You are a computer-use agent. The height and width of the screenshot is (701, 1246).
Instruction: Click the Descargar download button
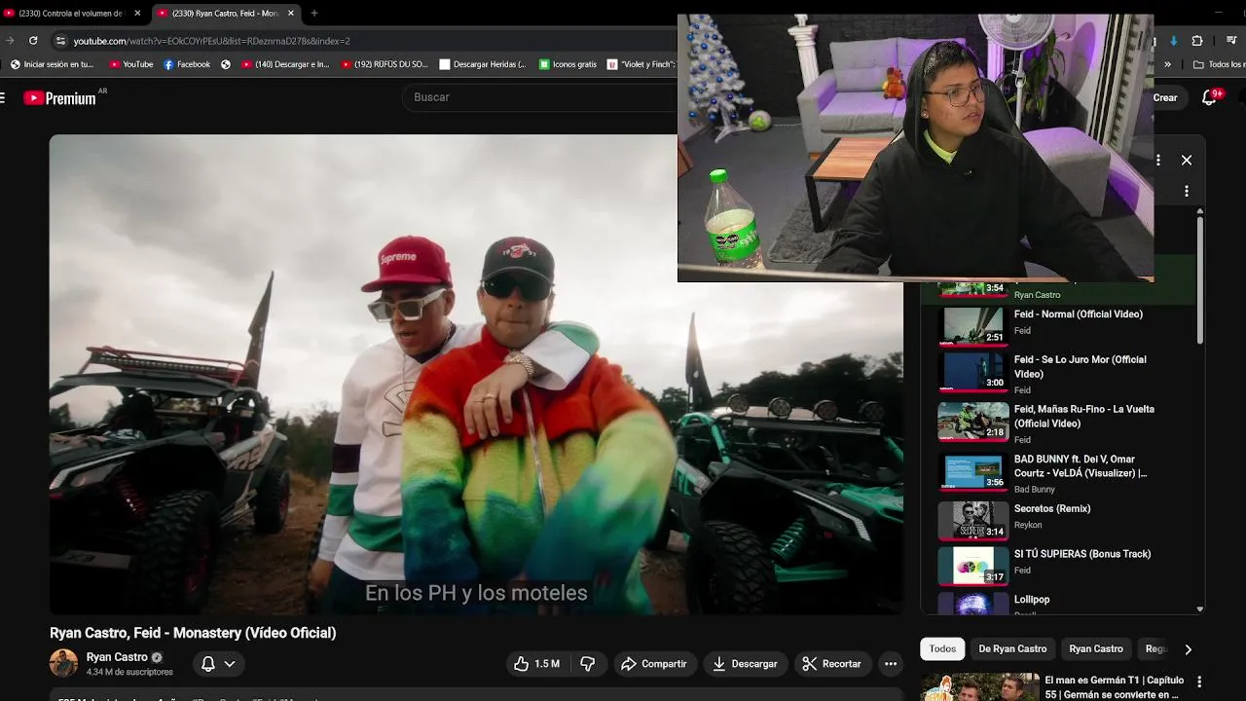pos(745,664)
